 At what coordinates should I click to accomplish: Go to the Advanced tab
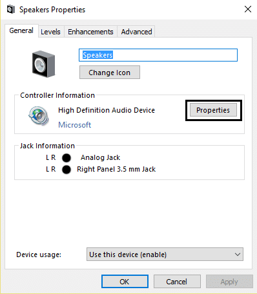tap(136, 32)
